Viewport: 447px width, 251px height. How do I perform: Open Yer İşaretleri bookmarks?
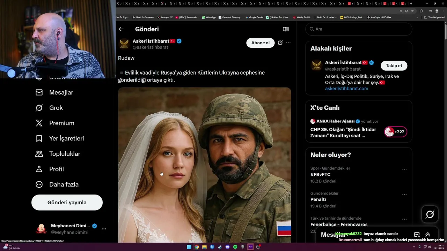tap(60, 138)
